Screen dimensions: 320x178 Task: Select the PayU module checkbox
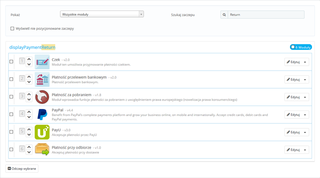click(x=12, y=132)
